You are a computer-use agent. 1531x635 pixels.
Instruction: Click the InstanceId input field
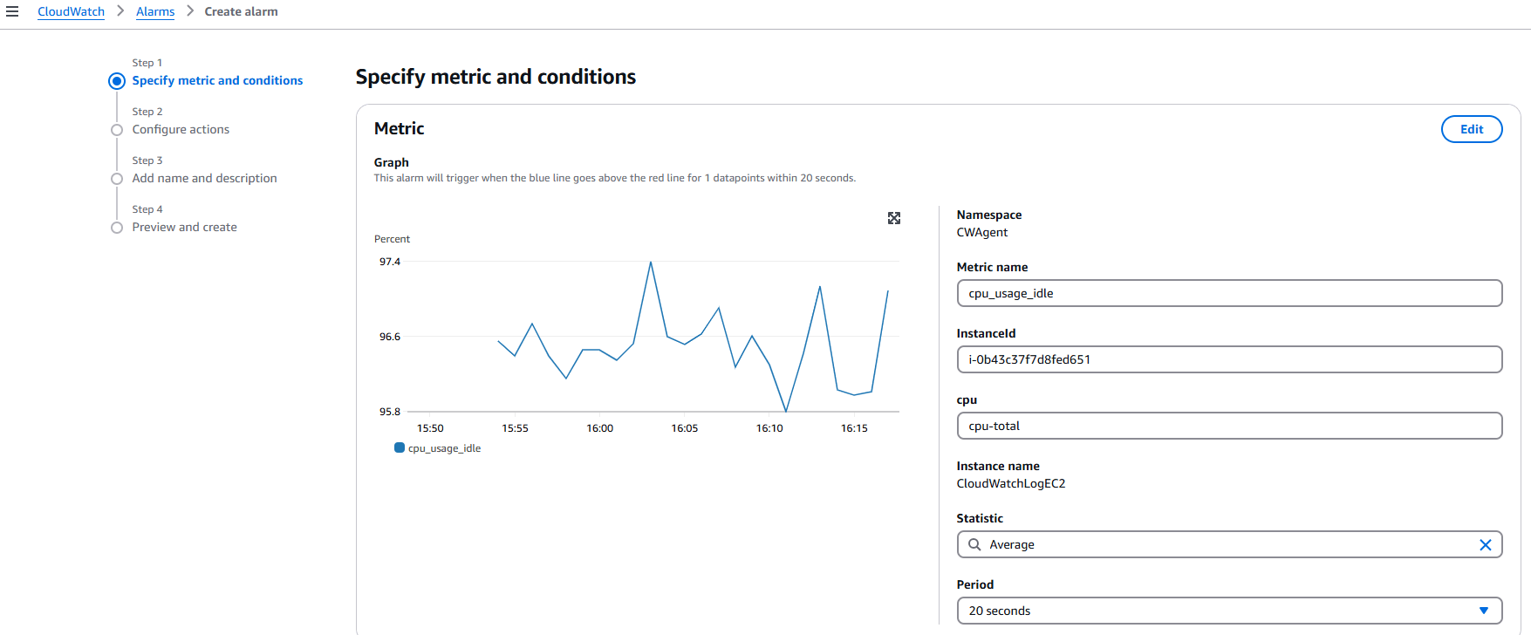pyautogui.click(x=1228, y=360)
